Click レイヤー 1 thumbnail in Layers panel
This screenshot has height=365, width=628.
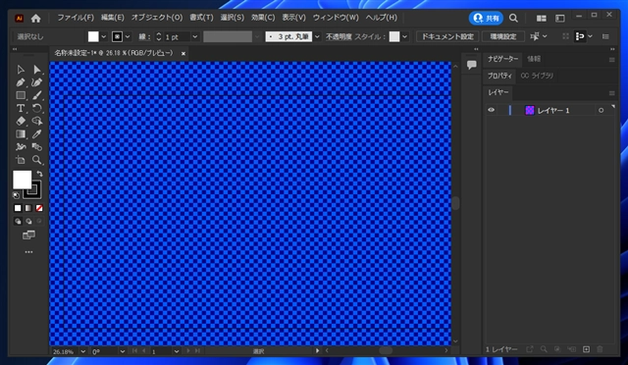click(530, 110)
